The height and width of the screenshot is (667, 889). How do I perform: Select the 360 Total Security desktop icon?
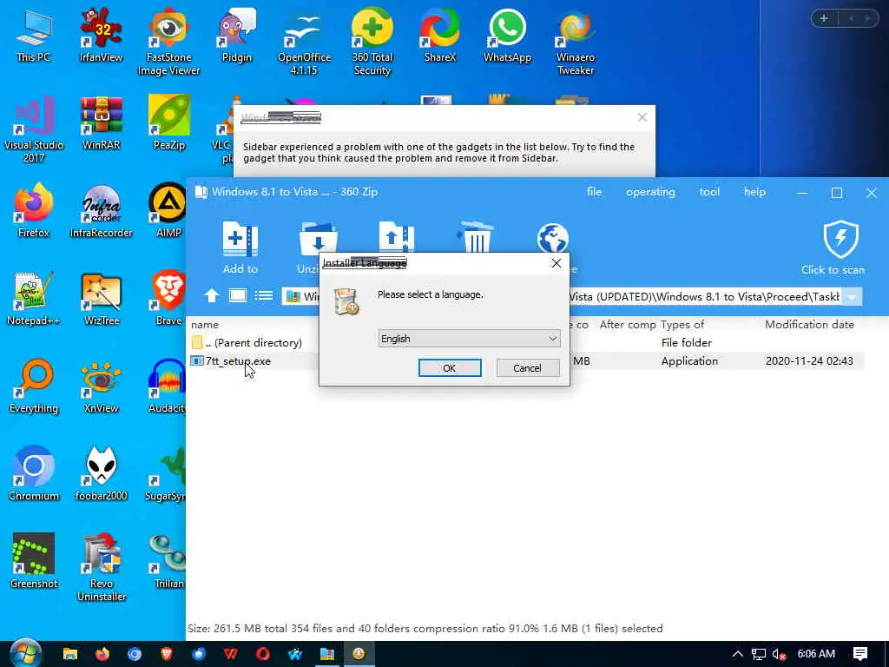[x=372, y=42]
